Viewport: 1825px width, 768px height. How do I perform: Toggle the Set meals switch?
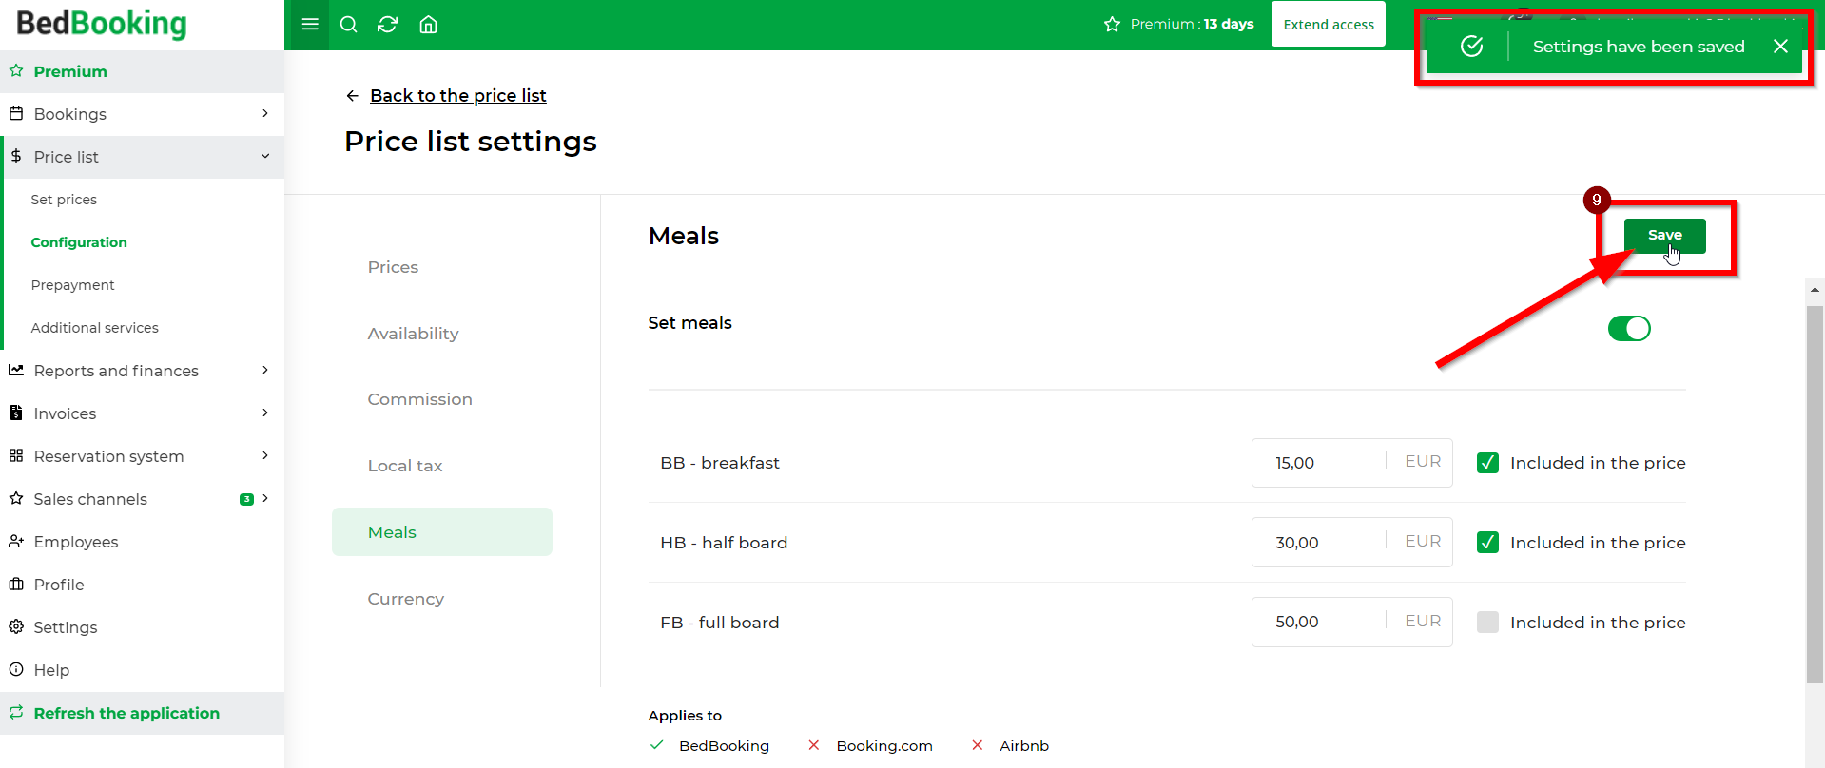[1629, 329]
